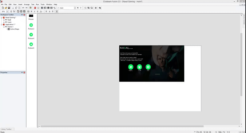Image resolution: width=246 pixels, height=133 pixels.
Task: Open the frame selector '2 - main' dropdown
Action: tap(75, 8)
